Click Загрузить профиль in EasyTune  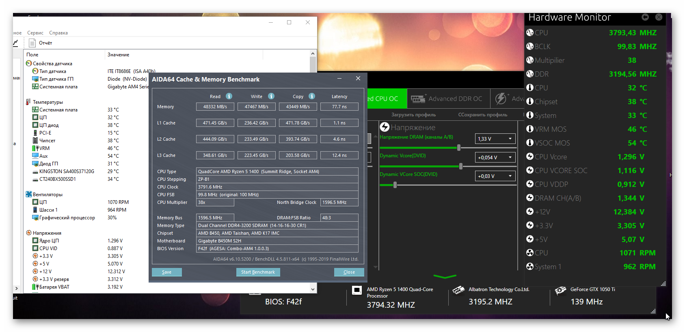[x=413, y=115]
